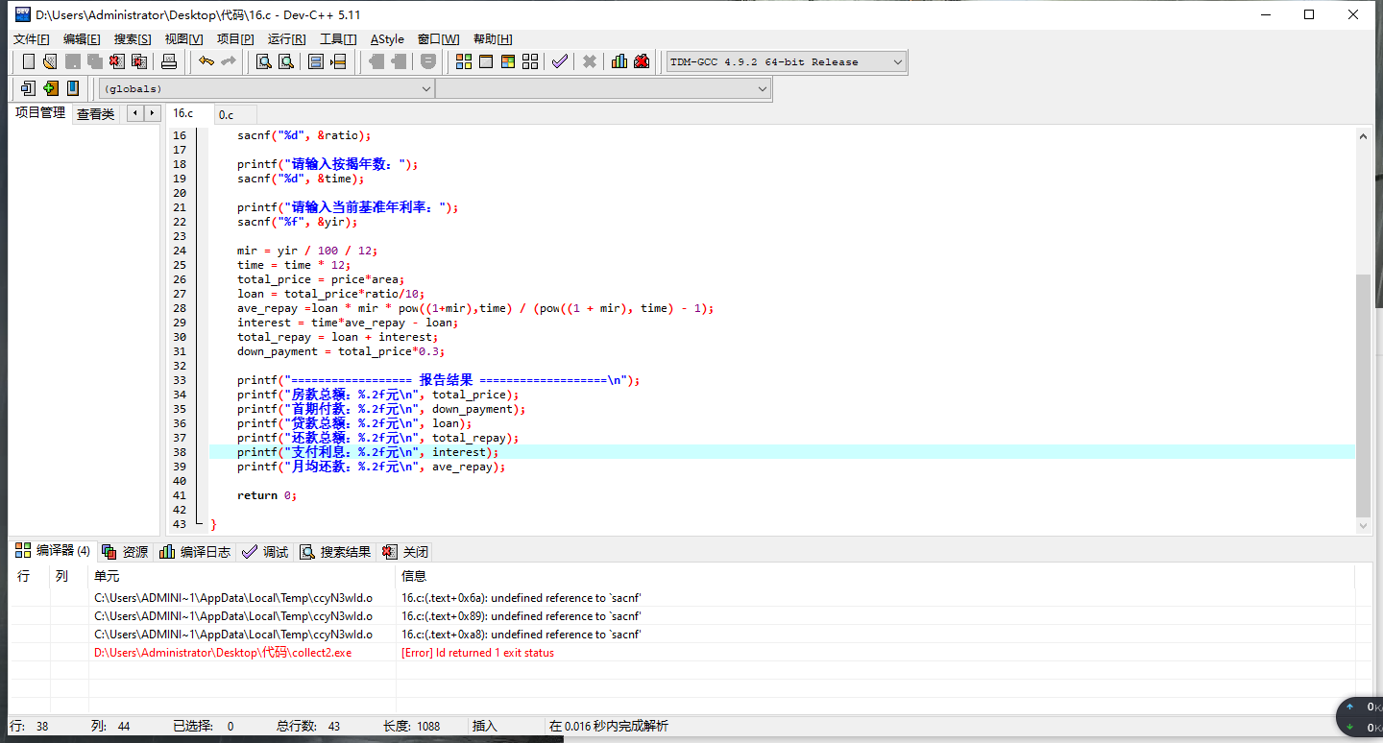The width and height of the screenshot is (1383, 743).
Task: Click the Syntax Check checkmark icon
Action: [560, 61]
